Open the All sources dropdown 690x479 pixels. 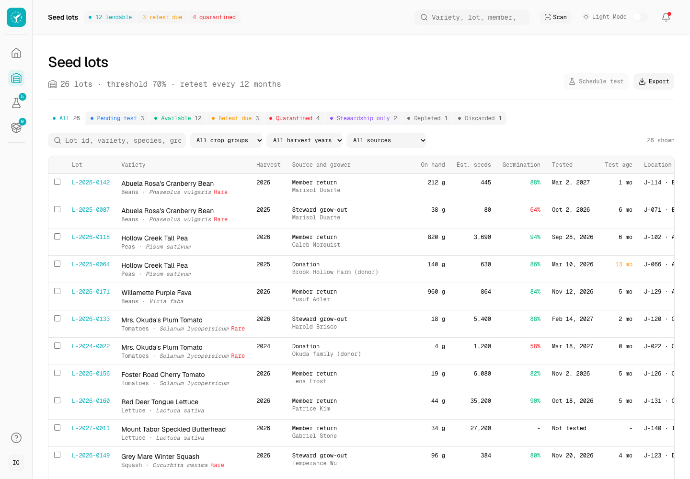tap(386, 140)
